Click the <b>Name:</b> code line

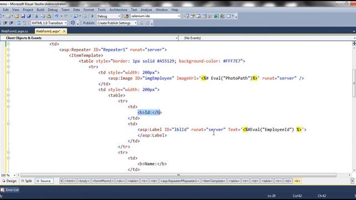[x=152, y=164]
